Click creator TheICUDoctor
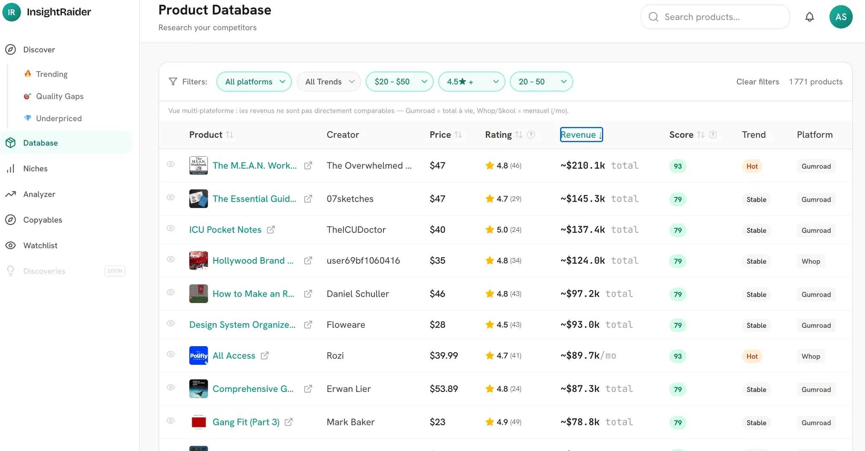 click(356, 230)
